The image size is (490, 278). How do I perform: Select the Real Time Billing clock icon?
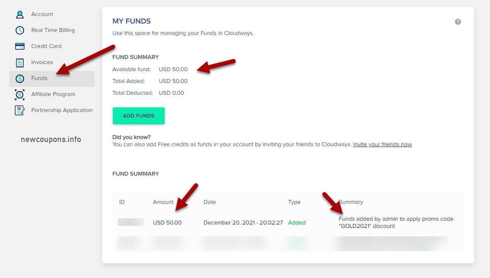20,30
